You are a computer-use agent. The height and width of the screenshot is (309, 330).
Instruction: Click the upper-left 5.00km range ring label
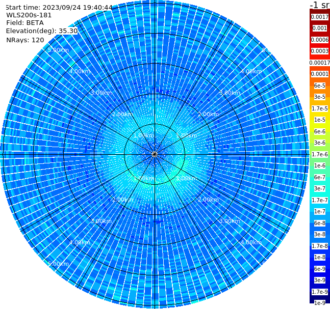[x=58, y=50]
